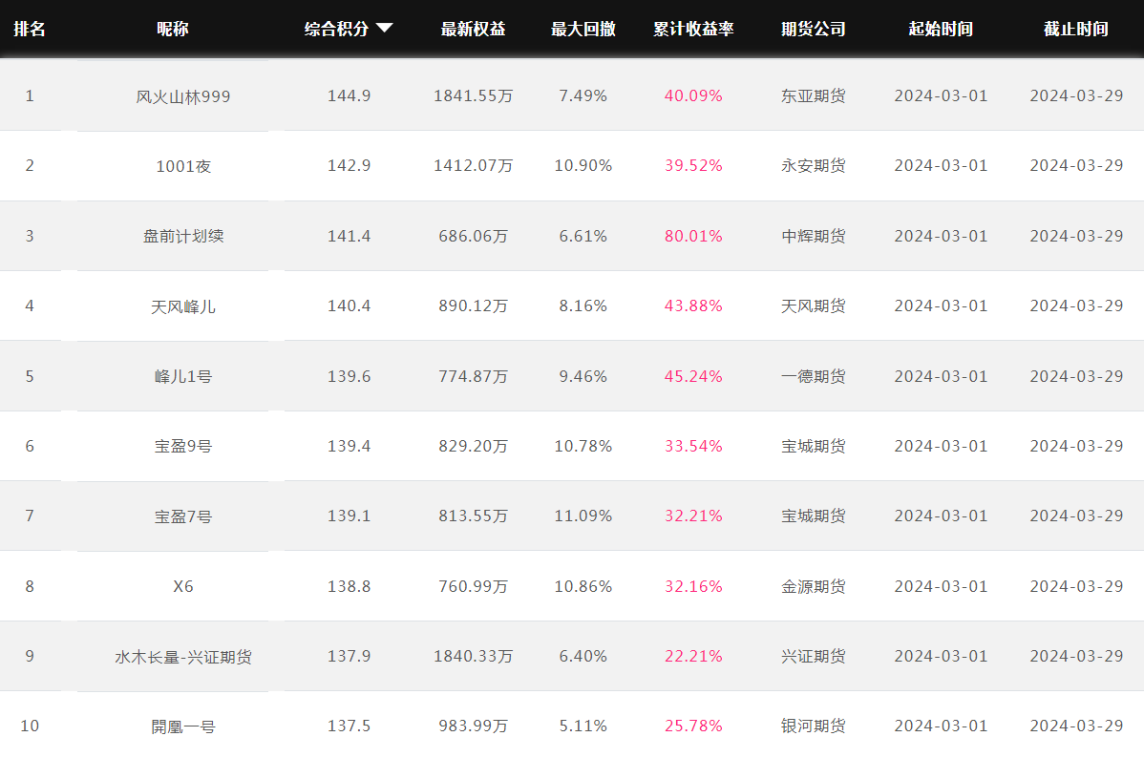1144x758 pixels.
Task: Click the 最大回撤 column header
Action: [583, 29]
